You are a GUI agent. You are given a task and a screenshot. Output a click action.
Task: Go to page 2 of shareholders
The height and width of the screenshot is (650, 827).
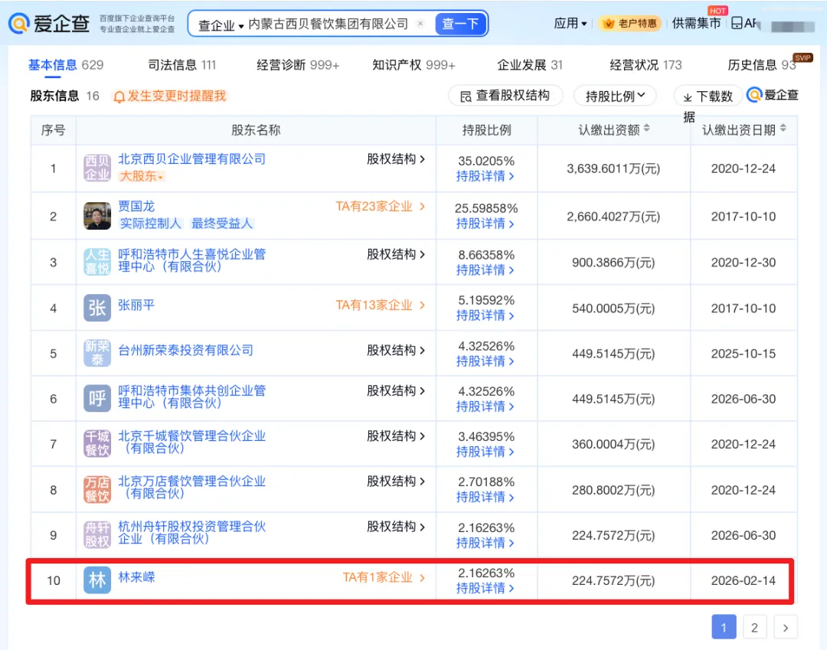(754, 627)
